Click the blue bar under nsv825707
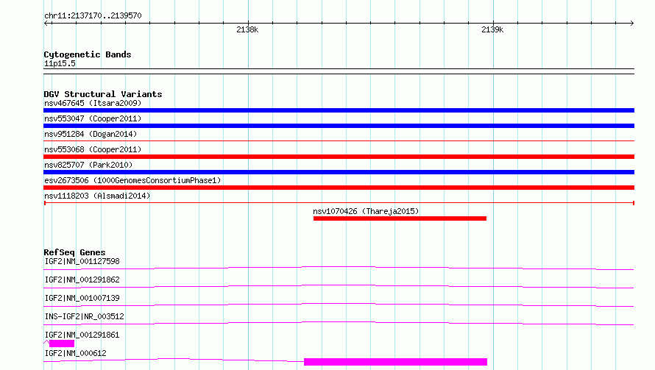The width and height of the screenshot is (655, 370). [339, 172]
